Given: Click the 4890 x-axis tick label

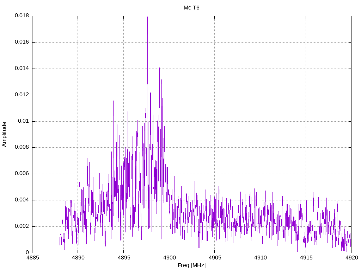Looking at the screenshot, I should pyautogui.click(x=78, y=258).
